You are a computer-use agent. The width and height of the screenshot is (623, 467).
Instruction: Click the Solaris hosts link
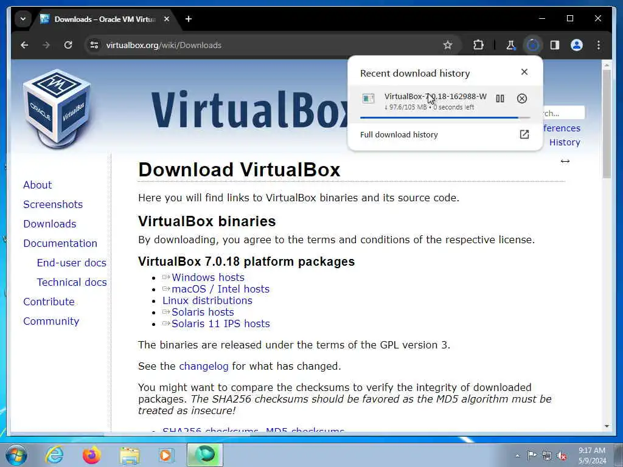click(x=203, y=312)
